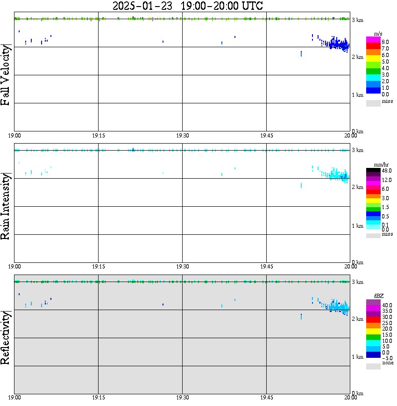Image resolution: width=397 pixels, height=406 pixels.
Task: Click the '2 km' label of Reflectivity plot
Action: (357, 319)
